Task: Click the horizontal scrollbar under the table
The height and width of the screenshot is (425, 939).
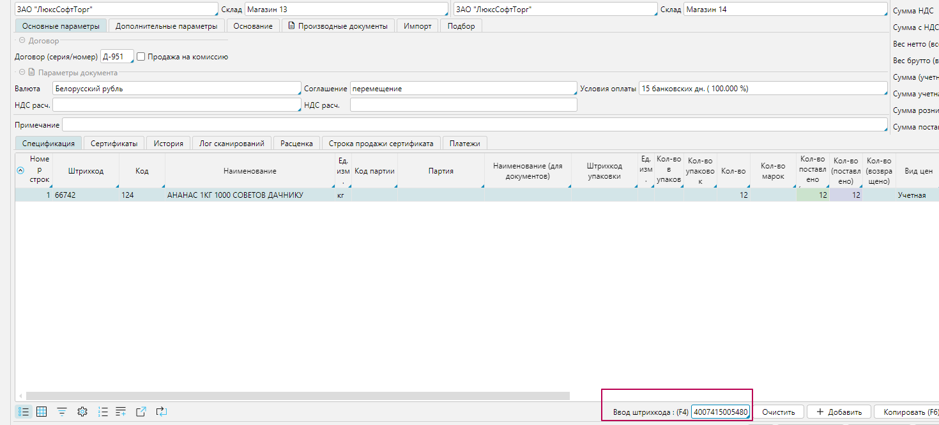Action: click(x=297, y=396)
